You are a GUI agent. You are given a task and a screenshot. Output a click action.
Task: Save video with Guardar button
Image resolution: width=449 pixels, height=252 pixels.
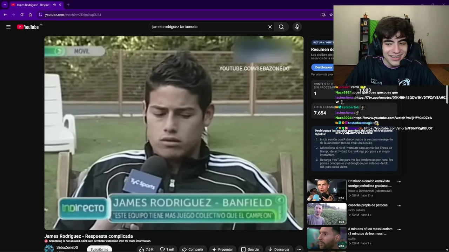click(x=250, y=250)
